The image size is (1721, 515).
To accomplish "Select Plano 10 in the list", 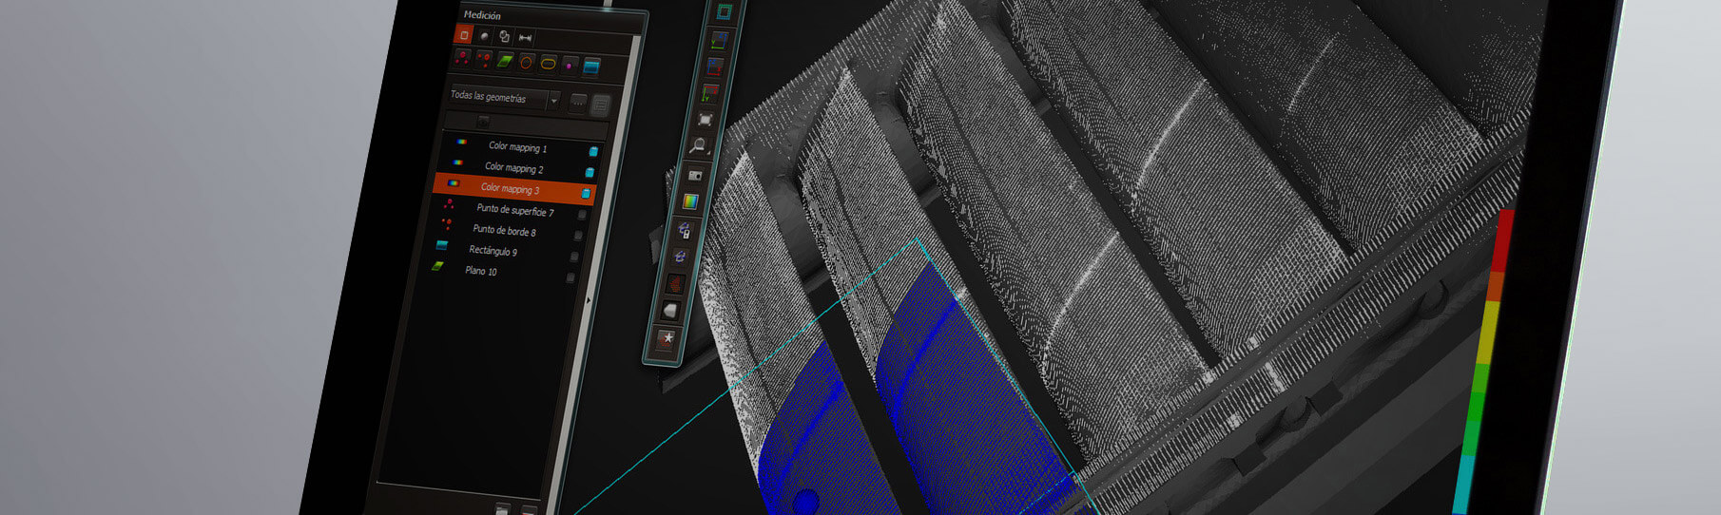I will (480, 271).
